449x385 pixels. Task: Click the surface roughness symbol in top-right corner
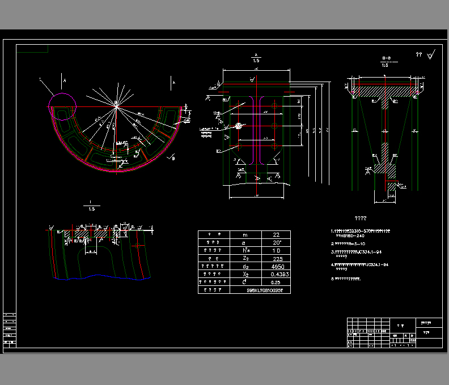coord(431,55)
